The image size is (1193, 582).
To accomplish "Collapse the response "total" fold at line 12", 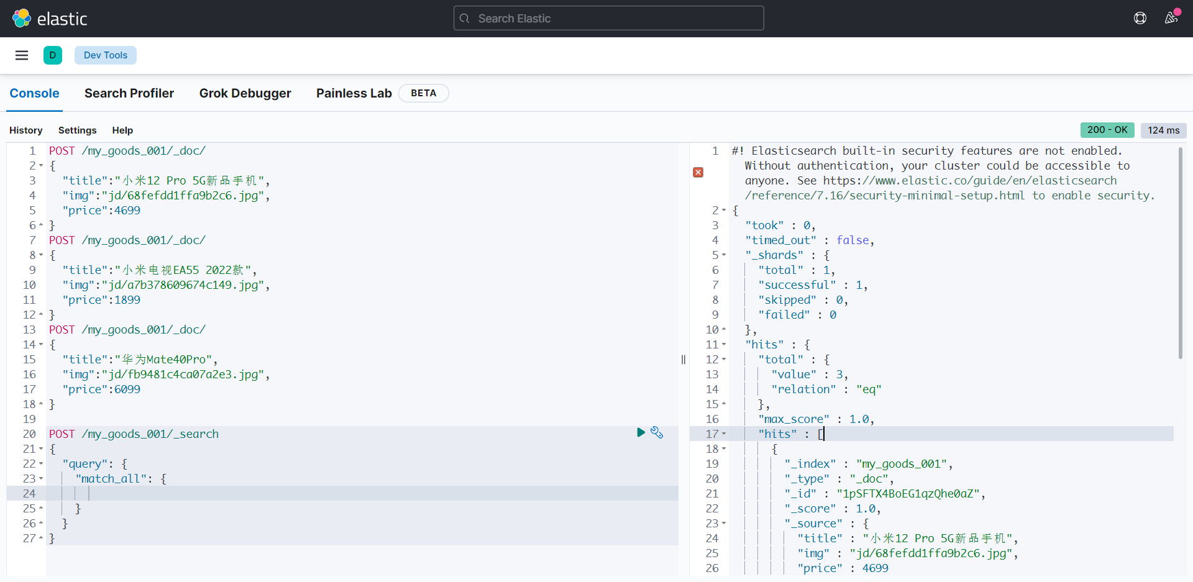I will pos(724,360).
